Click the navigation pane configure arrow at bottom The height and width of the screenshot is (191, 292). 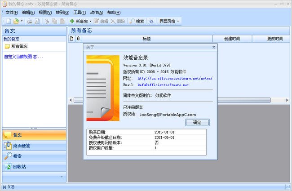point(62,177)
